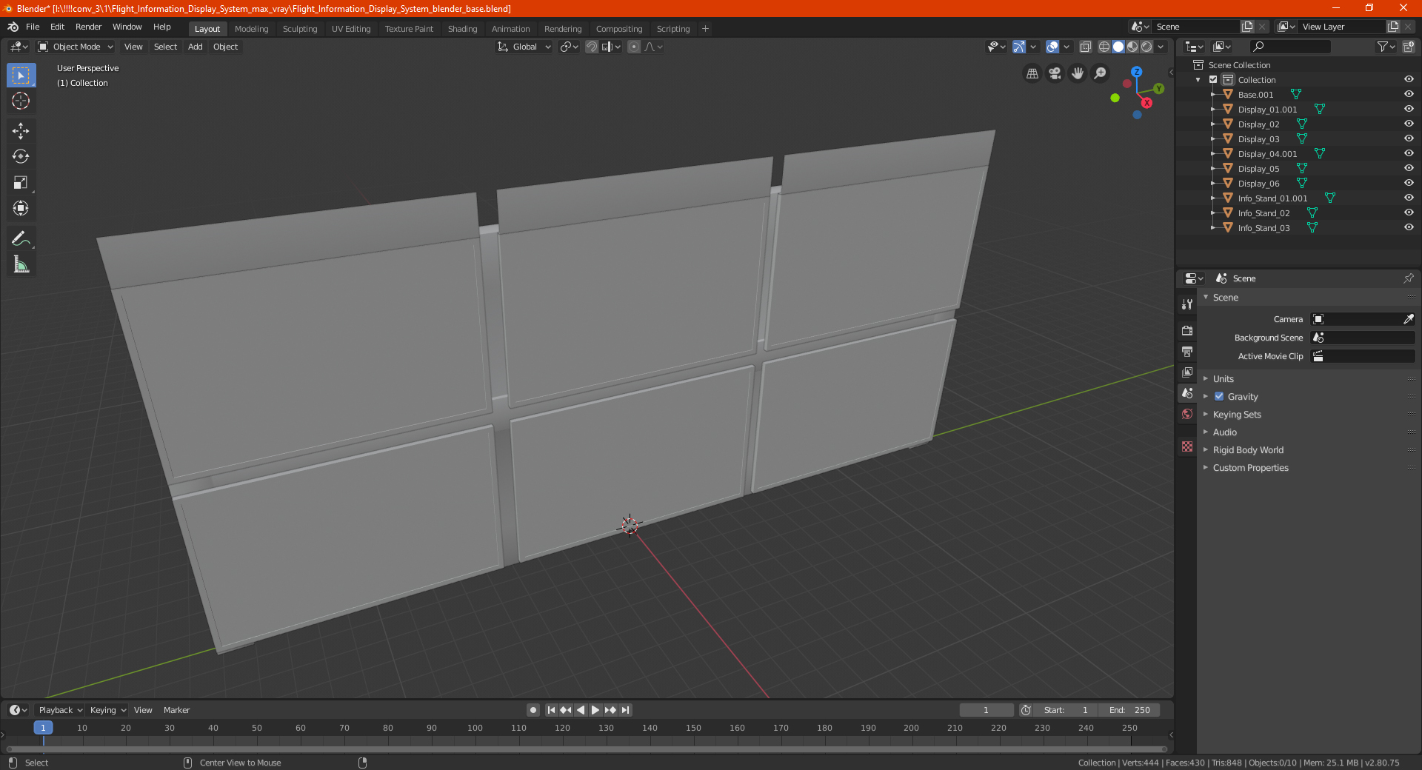This screenshot has width=1422, height=770.
Task: Hide Info_Stand_02 in viewport
Action: coord(1409,213)
